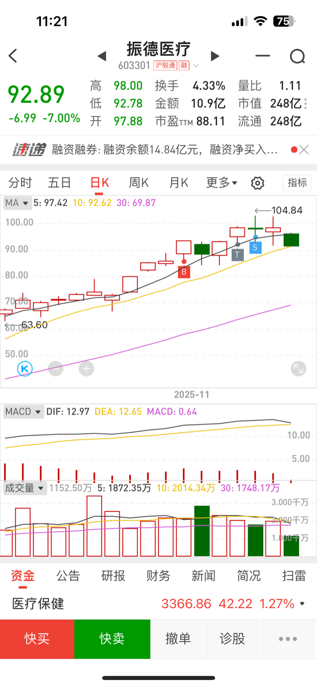This screenshot has width=317, height=687.
Task: Tap the 快买 quick buy button
Action: pos(37,639)
